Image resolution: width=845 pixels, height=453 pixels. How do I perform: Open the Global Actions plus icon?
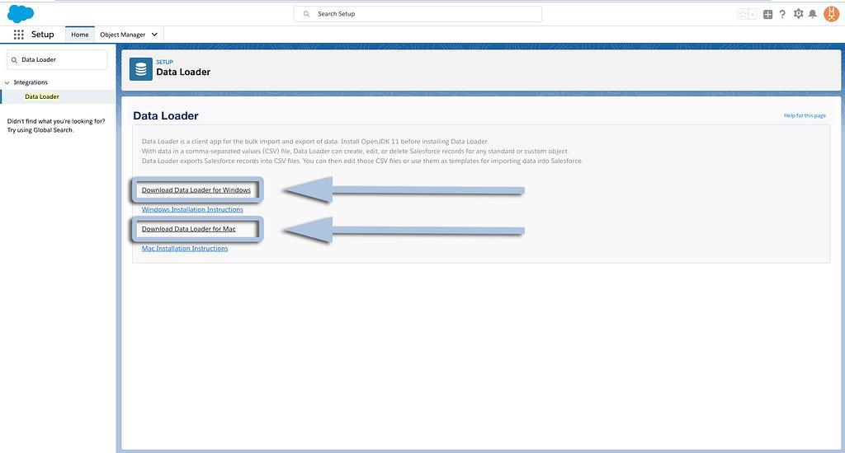[767, 14]
